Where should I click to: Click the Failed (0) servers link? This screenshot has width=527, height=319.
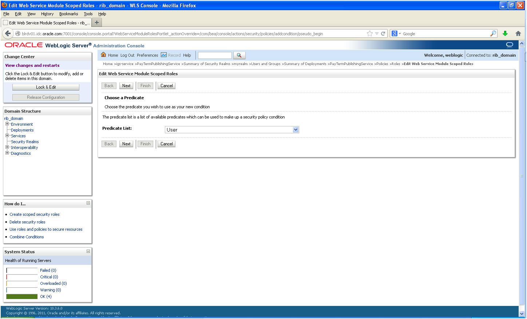48,270
